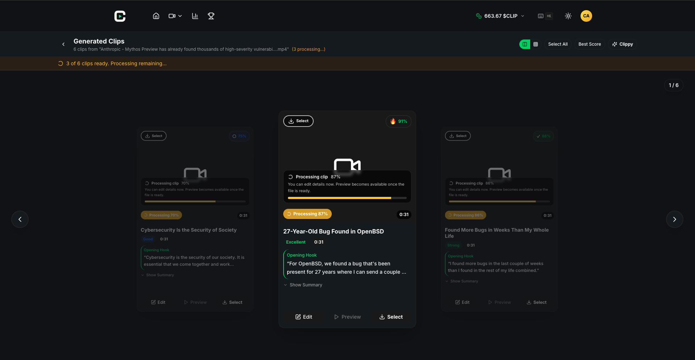The image size is (695, 360).
Task: Click the Select All button
Action: (x=558, y=44)
